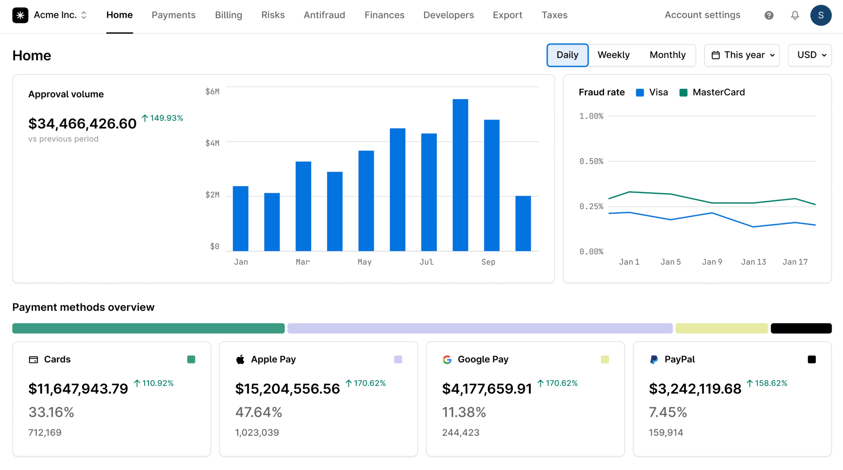Click the green Cards segment of overview bar
The height and width of the screenshot is (470, 843).
(x=148, y=328)
